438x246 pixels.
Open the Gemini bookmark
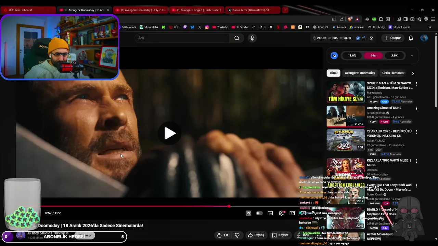[x=339, y=27]
